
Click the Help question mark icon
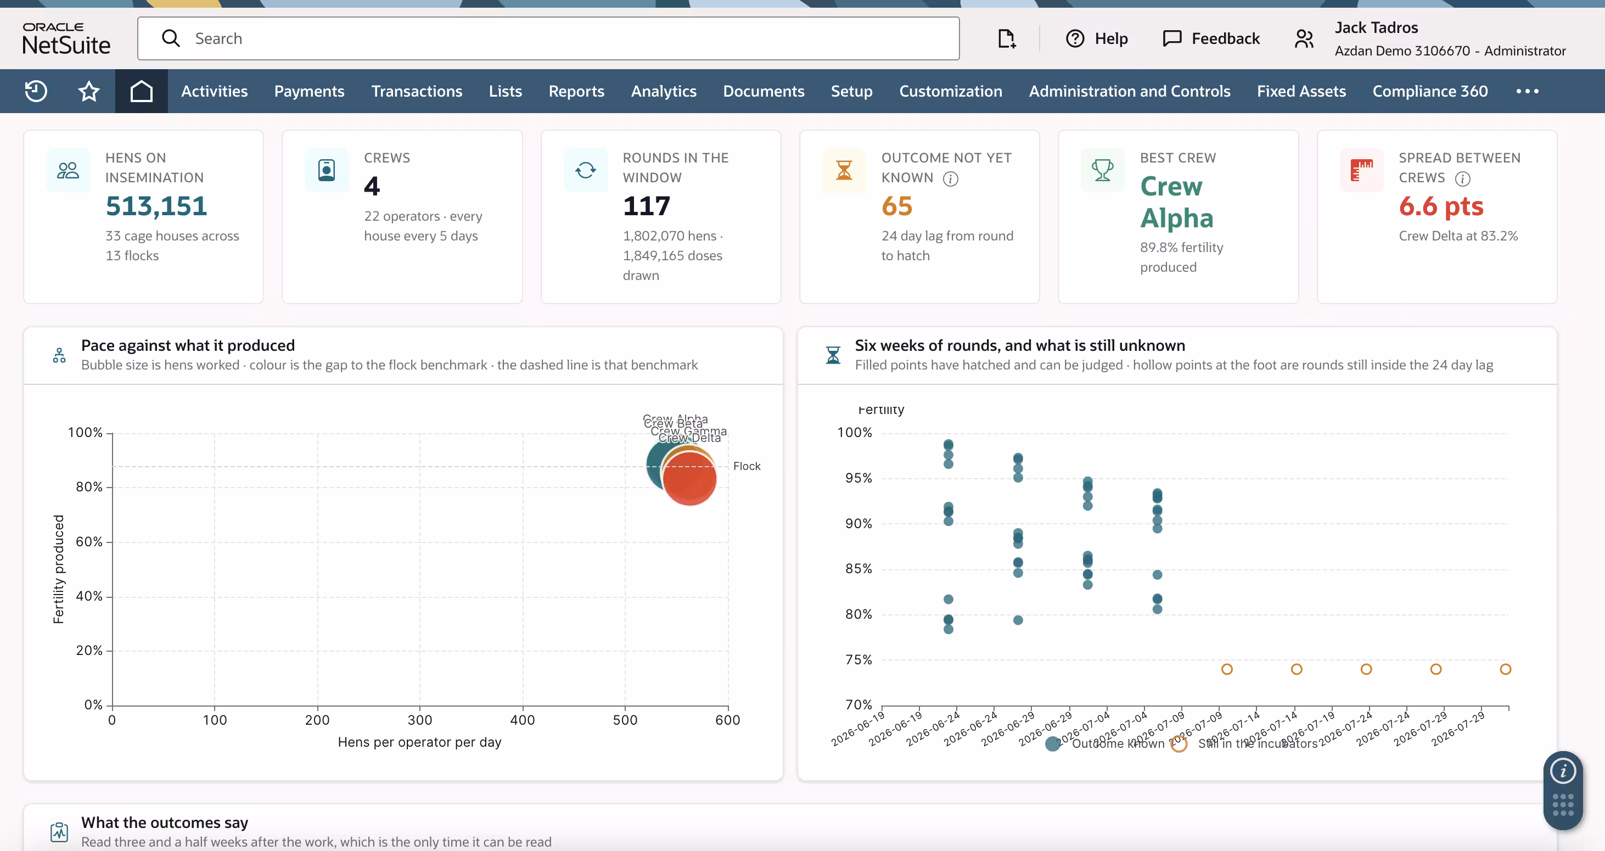pyautogui.click(x=1075, y=38)
